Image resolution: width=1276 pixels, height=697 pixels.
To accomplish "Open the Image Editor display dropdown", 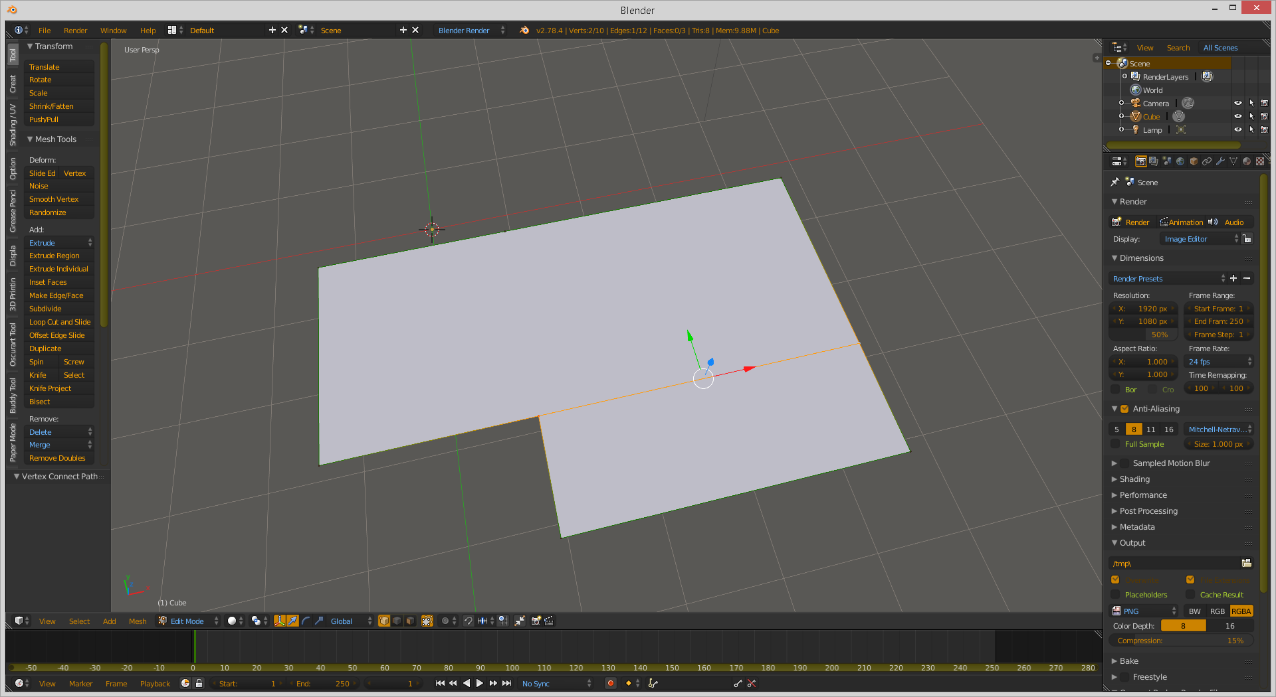I will pyautogui.click(x=1200, y=239).
